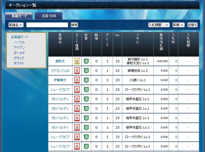Image resolution: width=205 pixels, height=152 pixels.
Task: Click the 最低落札額 column header
Action: coord(161,44)
